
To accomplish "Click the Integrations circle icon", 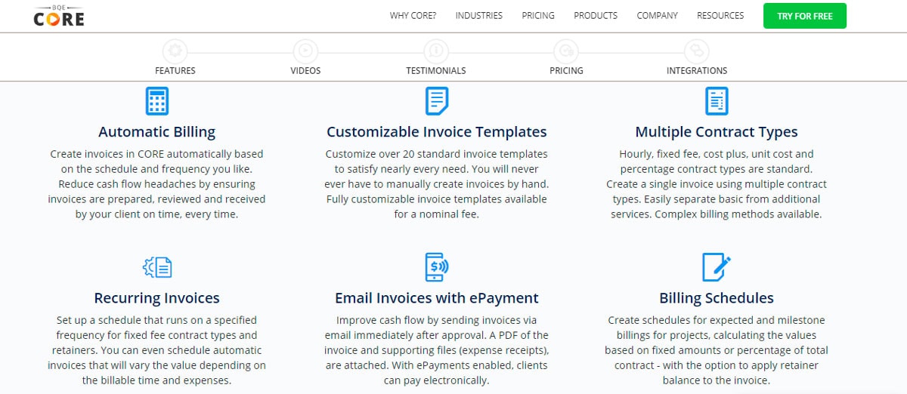I will 696,51.
